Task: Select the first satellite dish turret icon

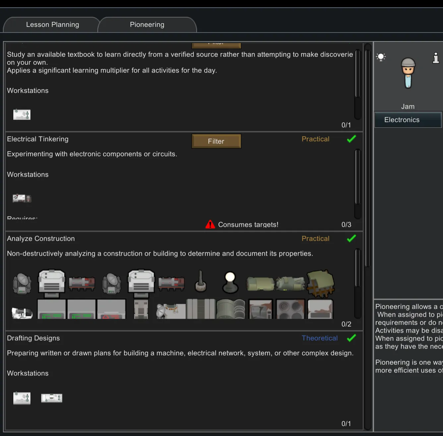Action: (x=22, y=283)
